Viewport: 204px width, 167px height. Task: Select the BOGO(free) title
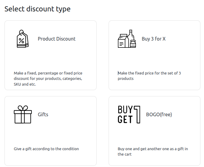coord(159,114)
